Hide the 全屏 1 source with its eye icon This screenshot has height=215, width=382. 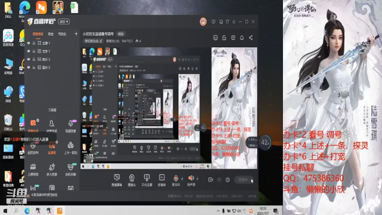(29, 43)
